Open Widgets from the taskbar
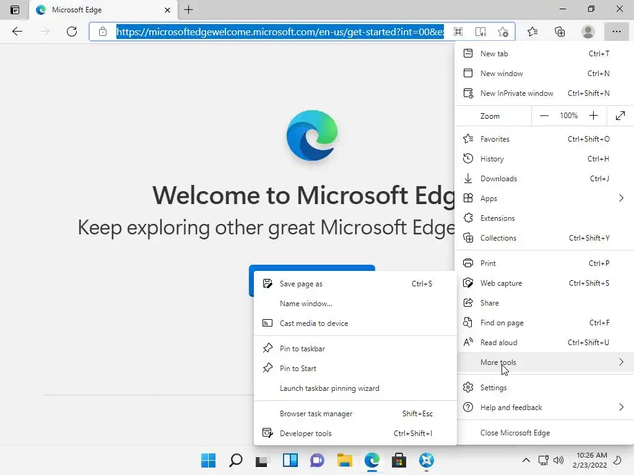Viewport: 634px width, 475px height. 290,460
